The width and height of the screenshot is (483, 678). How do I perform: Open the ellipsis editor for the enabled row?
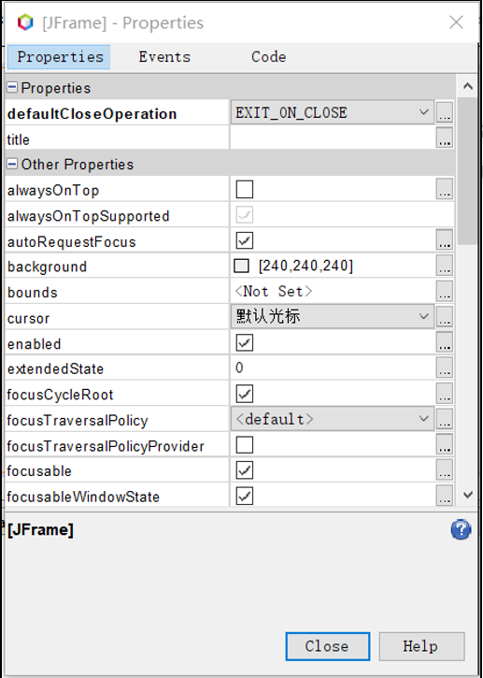click(445, 343)
